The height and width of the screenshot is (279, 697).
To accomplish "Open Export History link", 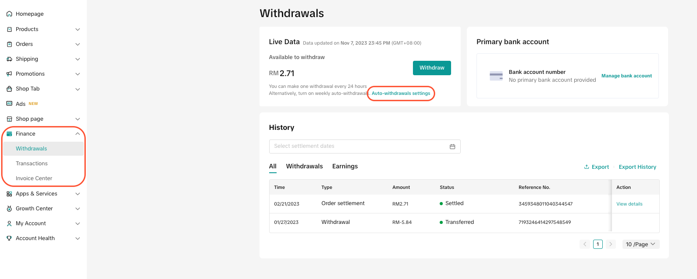I will tap(637, 167).
